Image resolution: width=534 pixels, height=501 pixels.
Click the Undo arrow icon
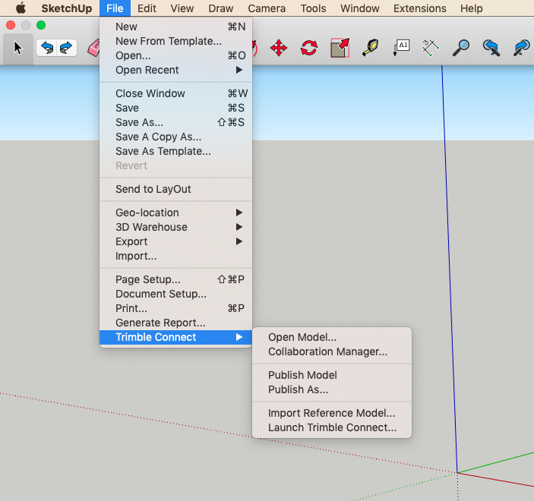[47, 48]
